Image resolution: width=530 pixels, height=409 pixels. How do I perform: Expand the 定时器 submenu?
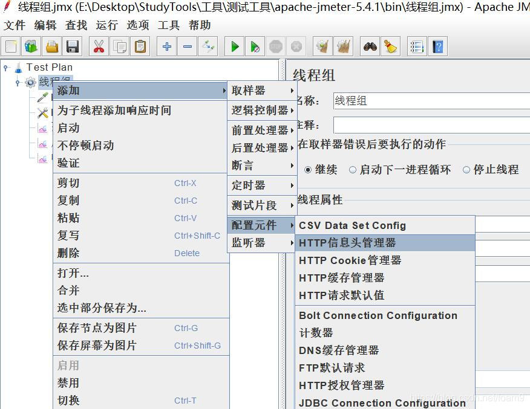(262, 185)
